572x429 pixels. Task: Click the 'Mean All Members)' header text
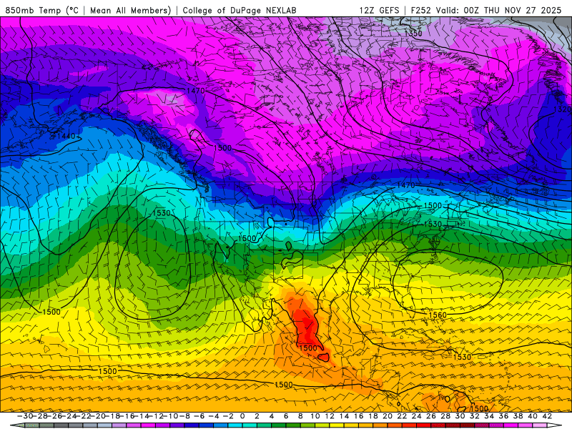coord(130,10)
